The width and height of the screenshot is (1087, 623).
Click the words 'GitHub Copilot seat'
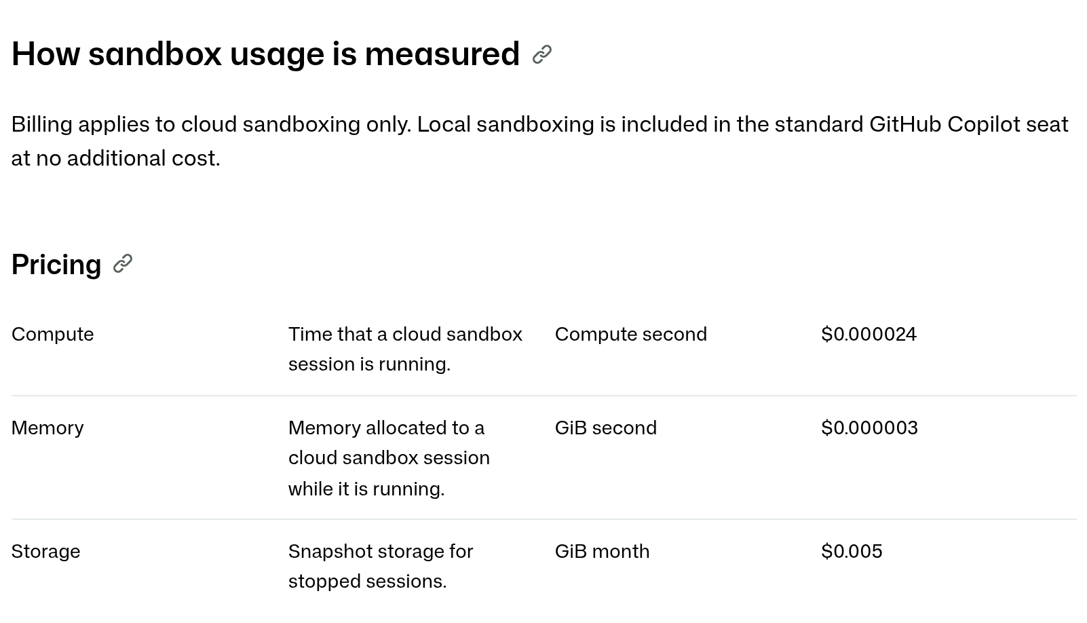coord(968,124)
